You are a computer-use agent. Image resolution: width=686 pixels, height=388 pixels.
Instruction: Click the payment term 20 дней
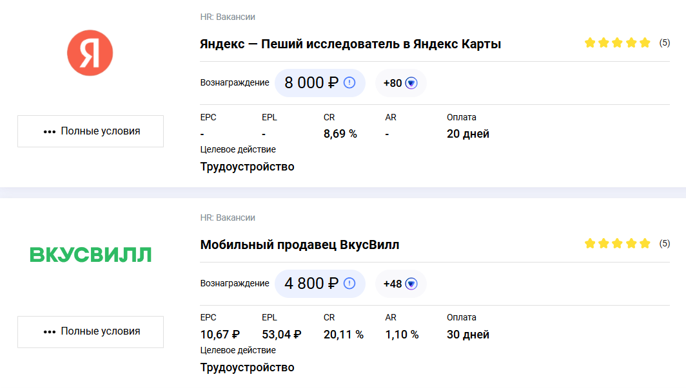pyautogui.click(x=467, y=134)
